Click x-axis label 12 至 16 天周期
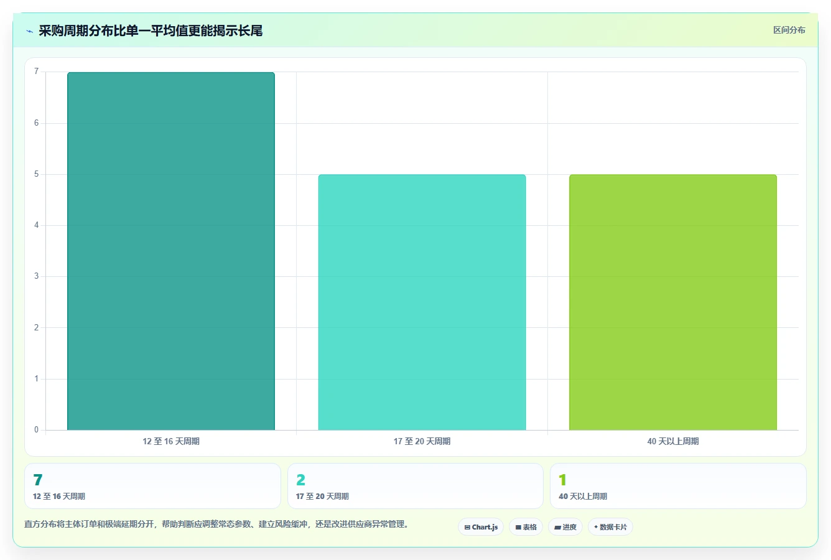 (171, 441)
